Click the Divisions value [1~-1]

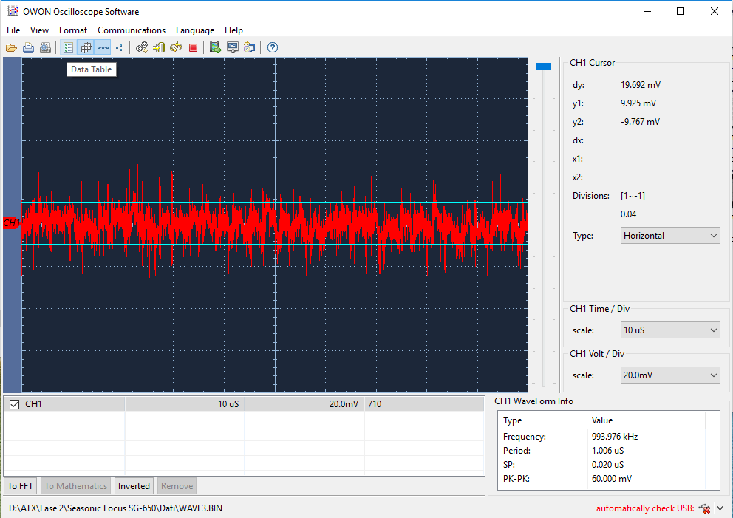[x=633, y=196]
